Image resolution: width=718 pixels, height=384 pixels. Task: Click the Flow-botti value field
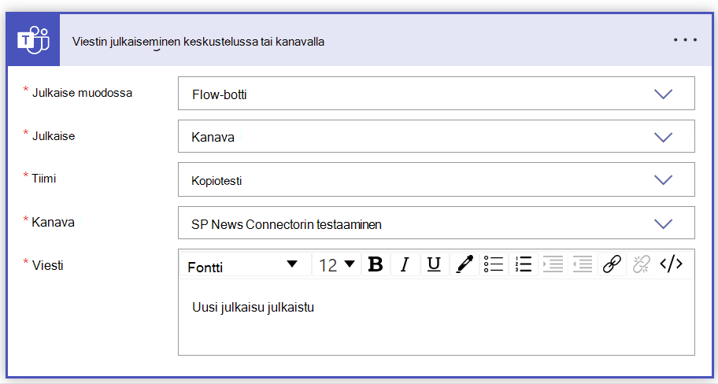[x=436, y=94]
